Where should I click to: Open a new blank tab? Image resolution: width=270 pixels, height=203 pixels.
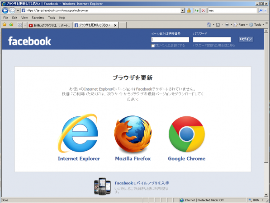[123, 25]
